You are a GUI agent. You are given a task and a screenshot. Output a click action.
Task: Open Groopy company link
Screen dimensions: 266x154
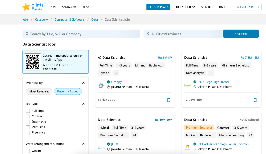pyautogui.click(x=116, y=82)
